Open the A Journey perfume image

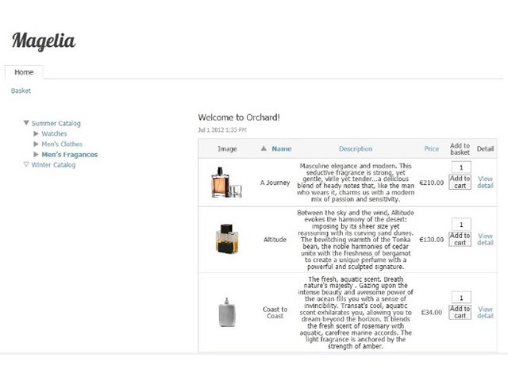[x=225, y=182]
